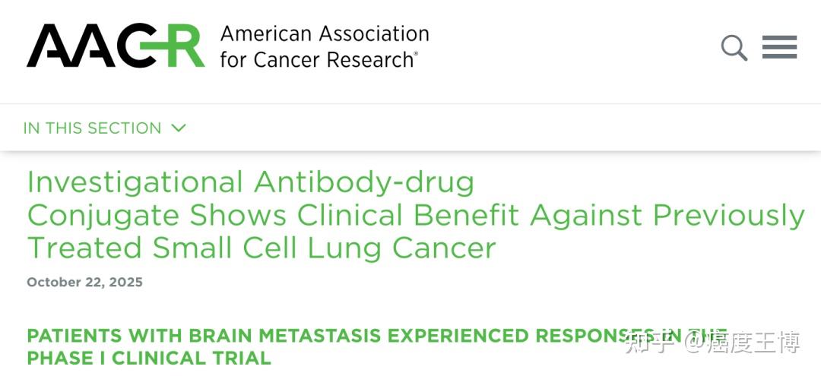Click subheading line 'PHASE I CLINICAL TRIAL'
The image size is (821, 376).
click(x=149, y=358)
